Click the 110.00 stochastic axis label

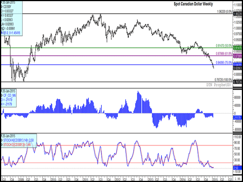click(238, 137)
